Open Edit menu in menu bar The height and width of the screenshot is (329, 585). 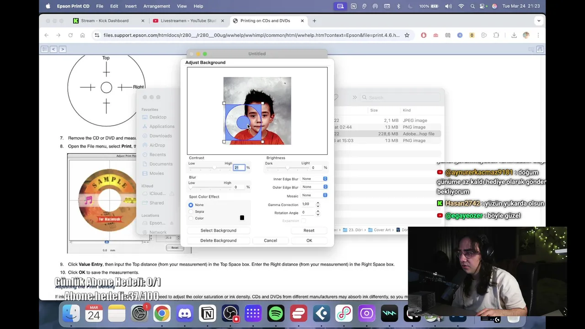pos(114,6)
